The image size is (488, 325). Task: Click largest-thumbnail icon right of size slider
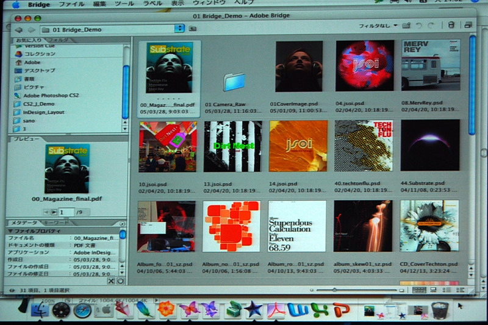pos(402,290)
